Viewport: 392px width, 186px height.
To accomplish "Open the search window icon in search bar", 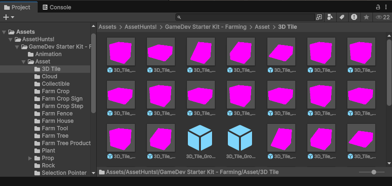I will pyautogui.click(x=319, y=17).
